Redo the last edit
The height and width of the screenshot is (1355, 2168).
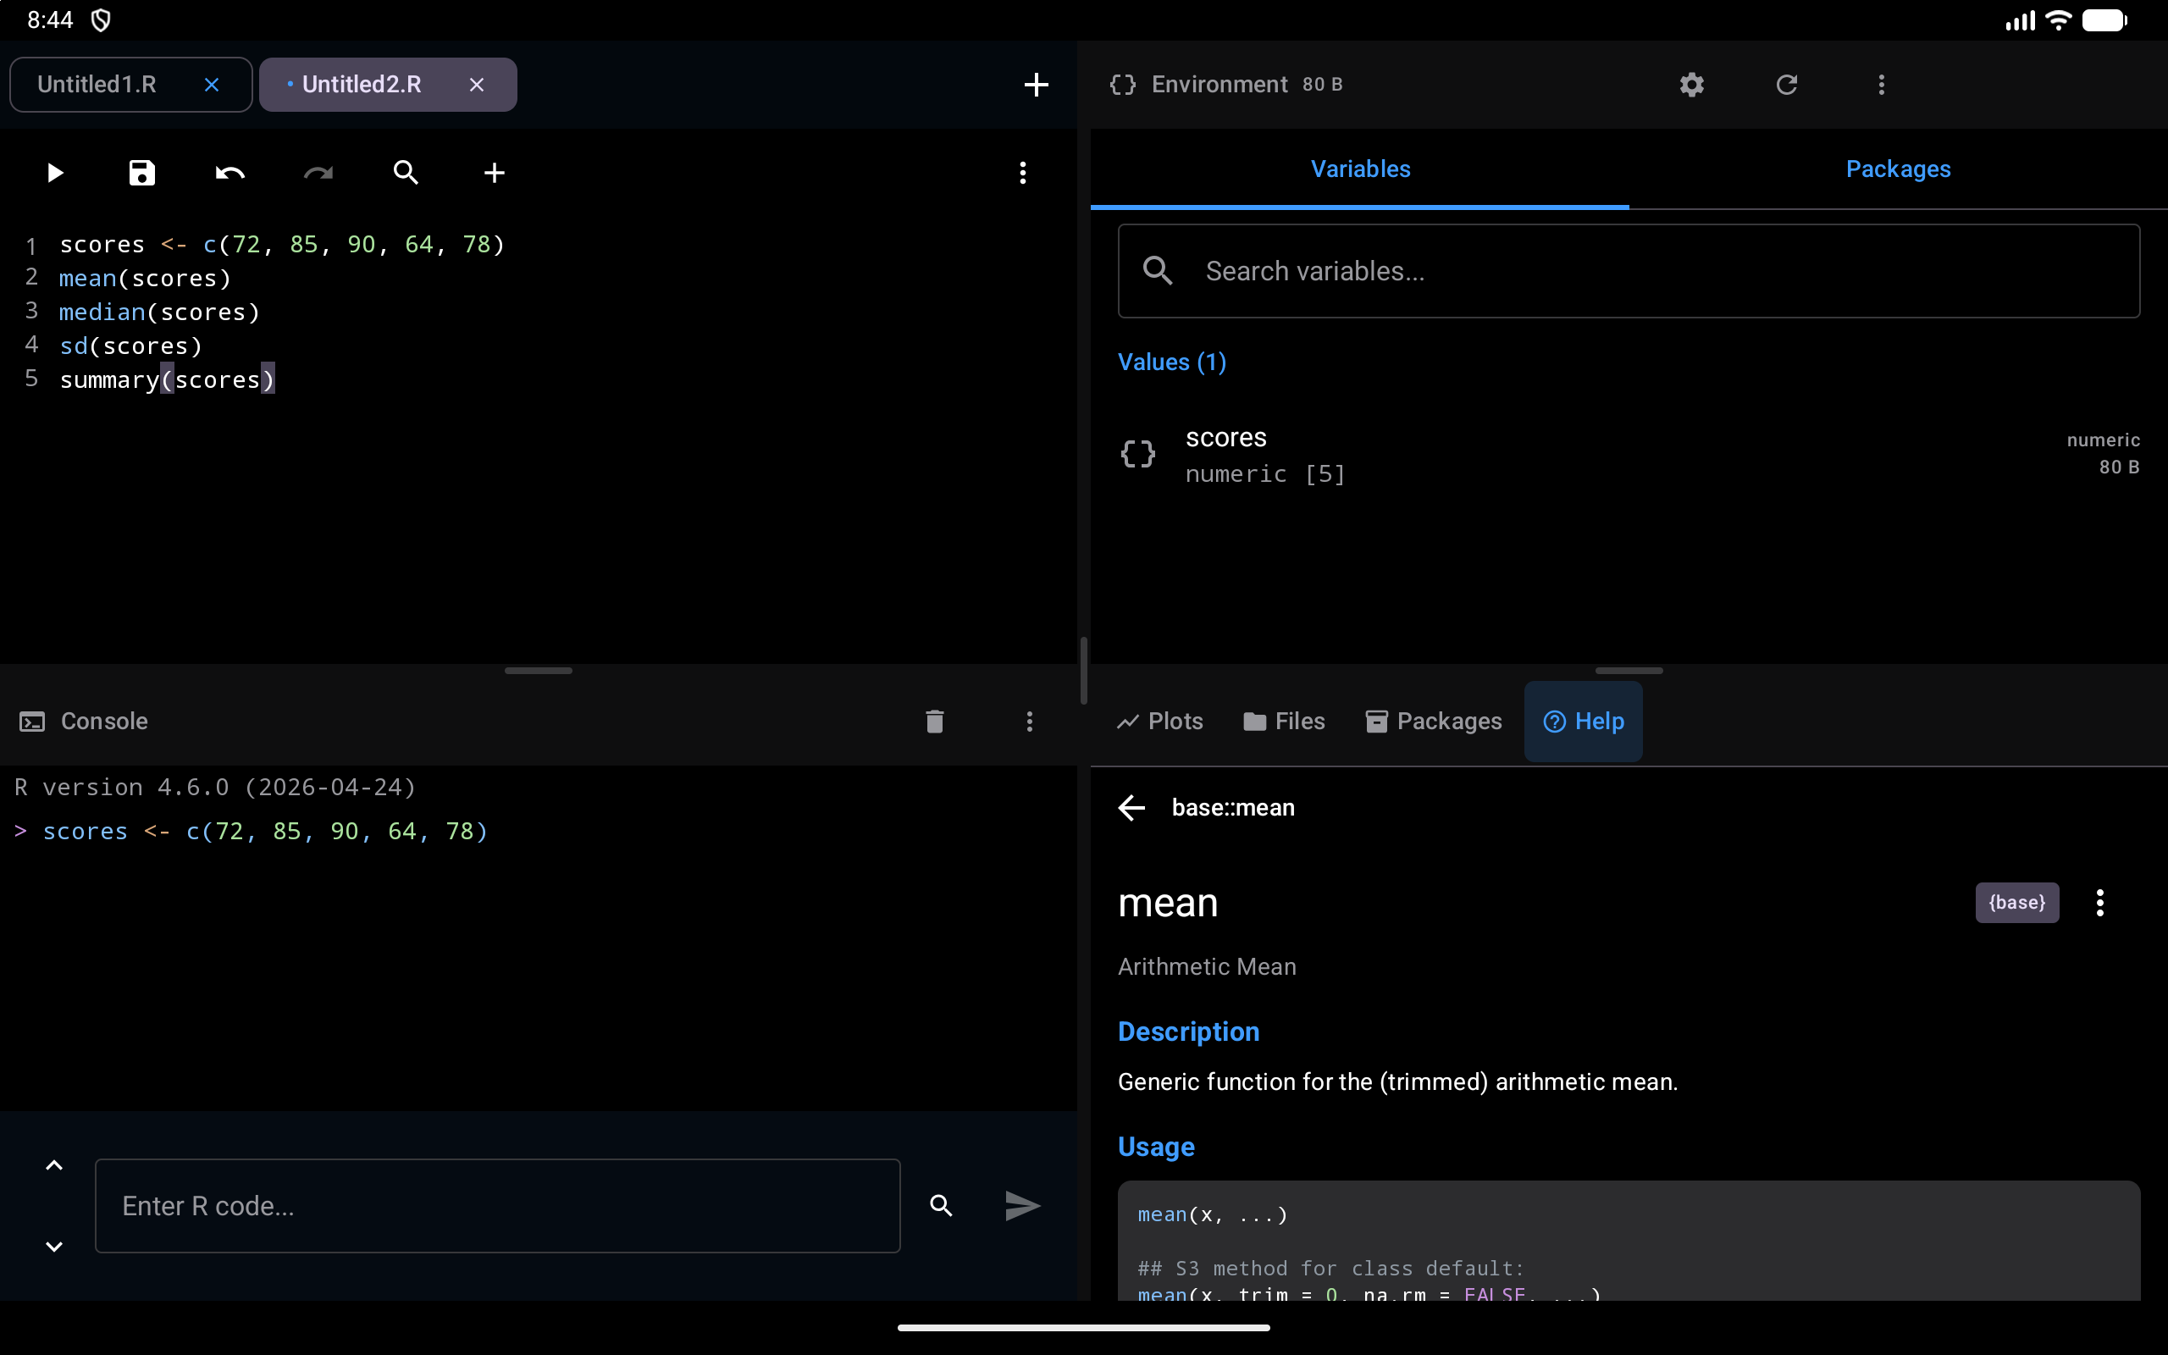point(318,173)
